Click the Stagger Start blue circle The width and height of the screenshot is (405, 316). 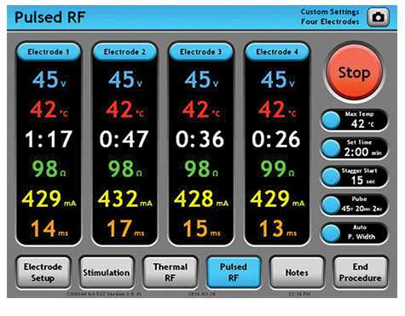331,177
